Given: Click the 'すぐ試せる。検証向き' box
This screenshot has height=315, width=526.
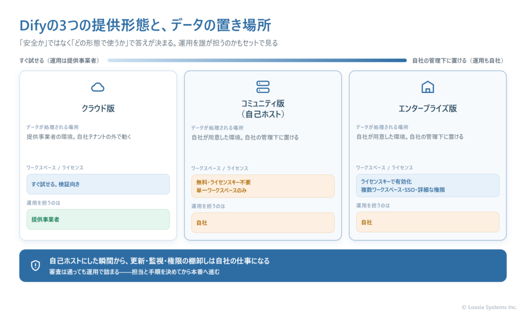Looking at the screenshot, I should click(x=98, y=184).
